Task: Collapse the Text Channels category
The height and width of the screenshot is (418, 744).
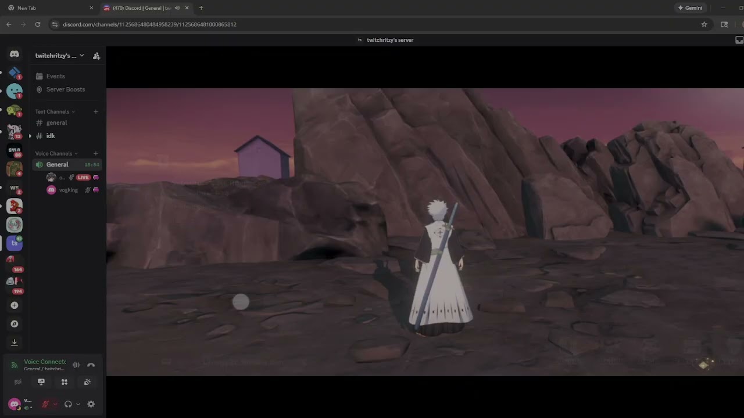Action: (55, 111)
